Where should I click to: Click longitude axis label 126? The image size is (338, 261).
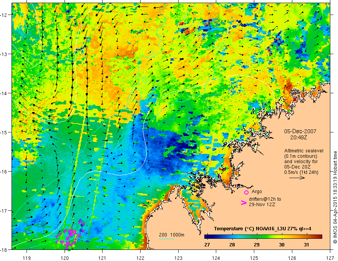click(292, 258)
